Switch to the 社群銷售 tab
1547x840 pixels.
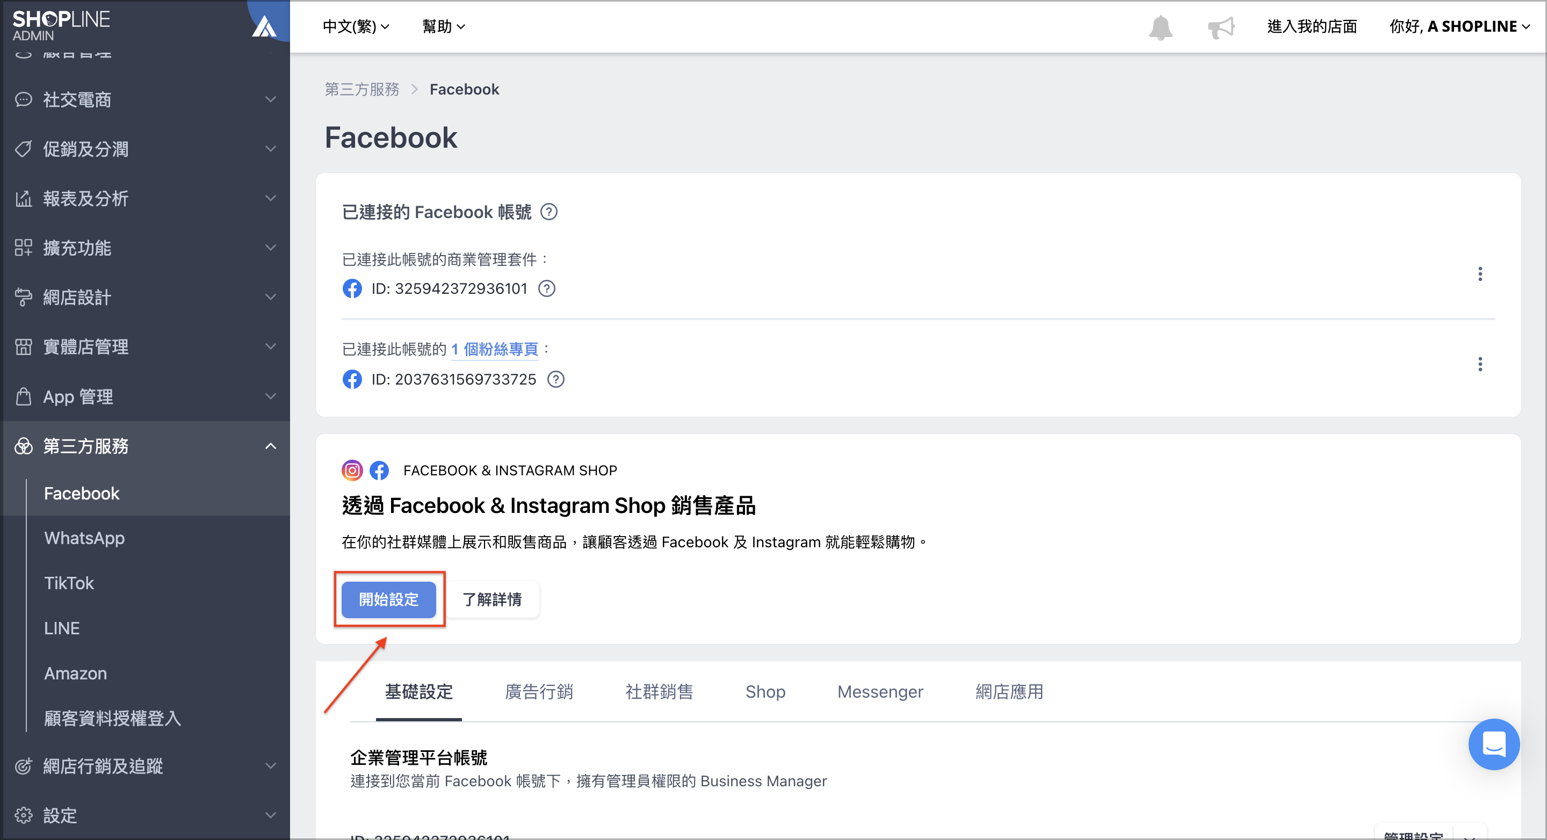tap(659, 692)
